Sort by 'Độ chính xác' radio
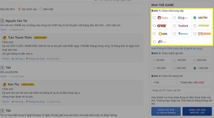 click(x=19, y=9)
